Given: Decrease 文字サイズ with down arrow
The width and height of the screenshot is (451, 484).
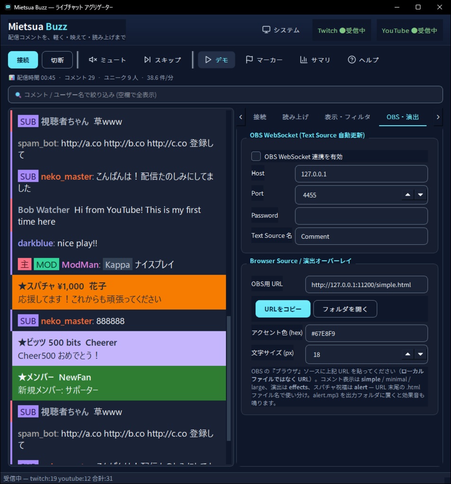Looking at the screenshot, I should pyautogui.click(x=420, y=354).
